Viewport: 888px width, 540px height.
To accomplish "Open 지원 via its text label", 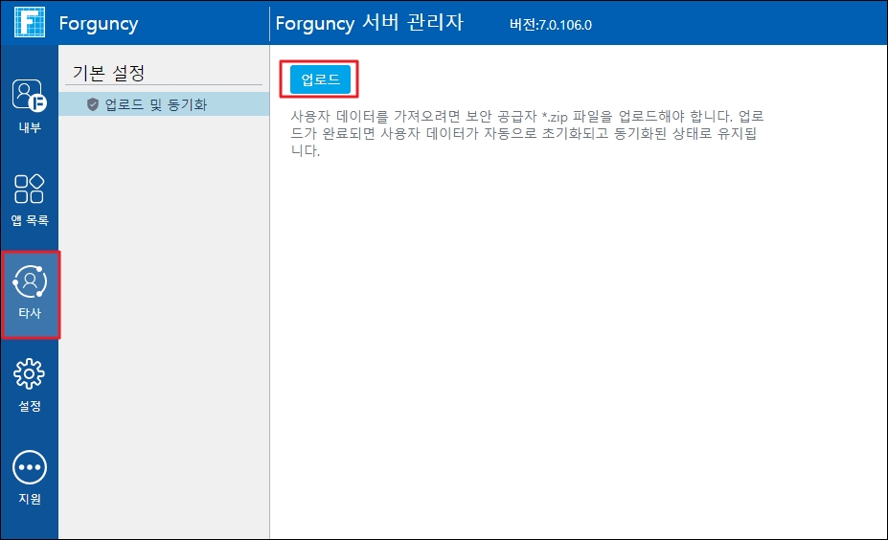I will tap(29, 499).
